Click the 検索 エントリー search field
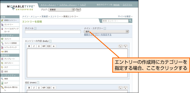190x93 pixels. point(115,21)
